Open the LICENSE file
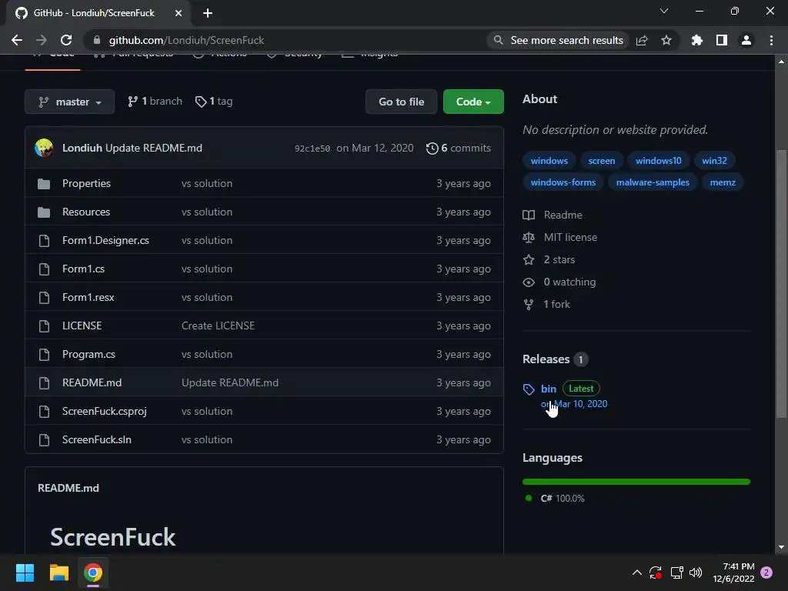This screenshot has height=591, width=788. 82,326
